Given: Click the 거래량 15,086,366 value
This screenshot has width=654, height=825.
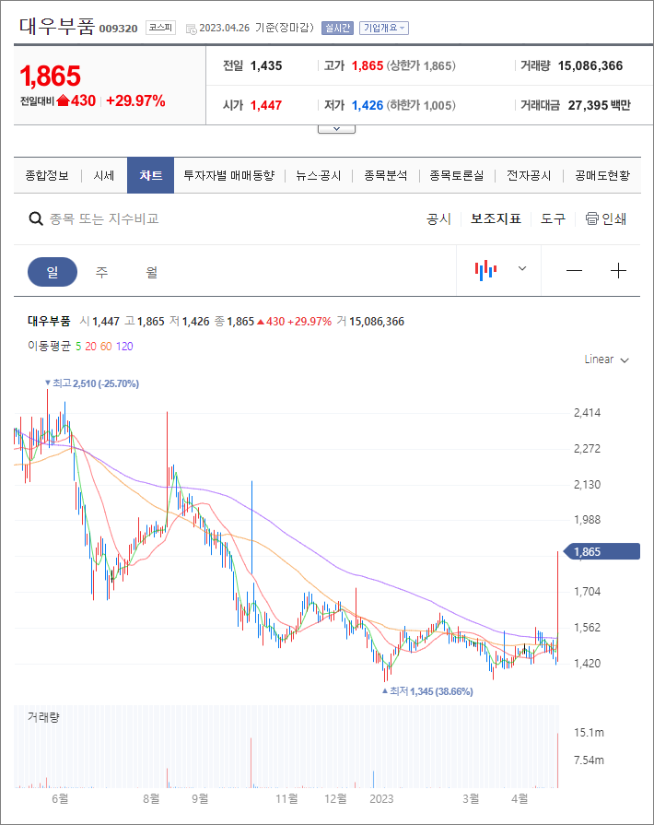Looking at the screenshot, I should click(590, 65).
